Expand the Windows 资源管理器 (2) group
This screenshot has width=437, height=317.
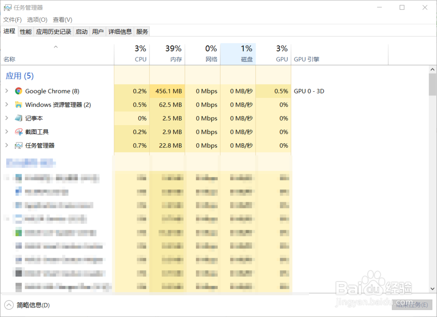tap(7, 104)
